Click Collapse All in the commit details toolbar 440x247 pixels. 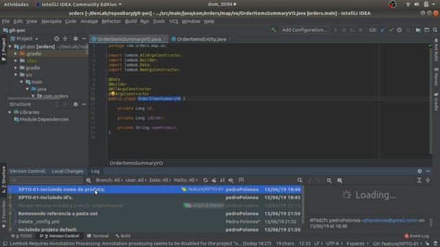[428, 180]
